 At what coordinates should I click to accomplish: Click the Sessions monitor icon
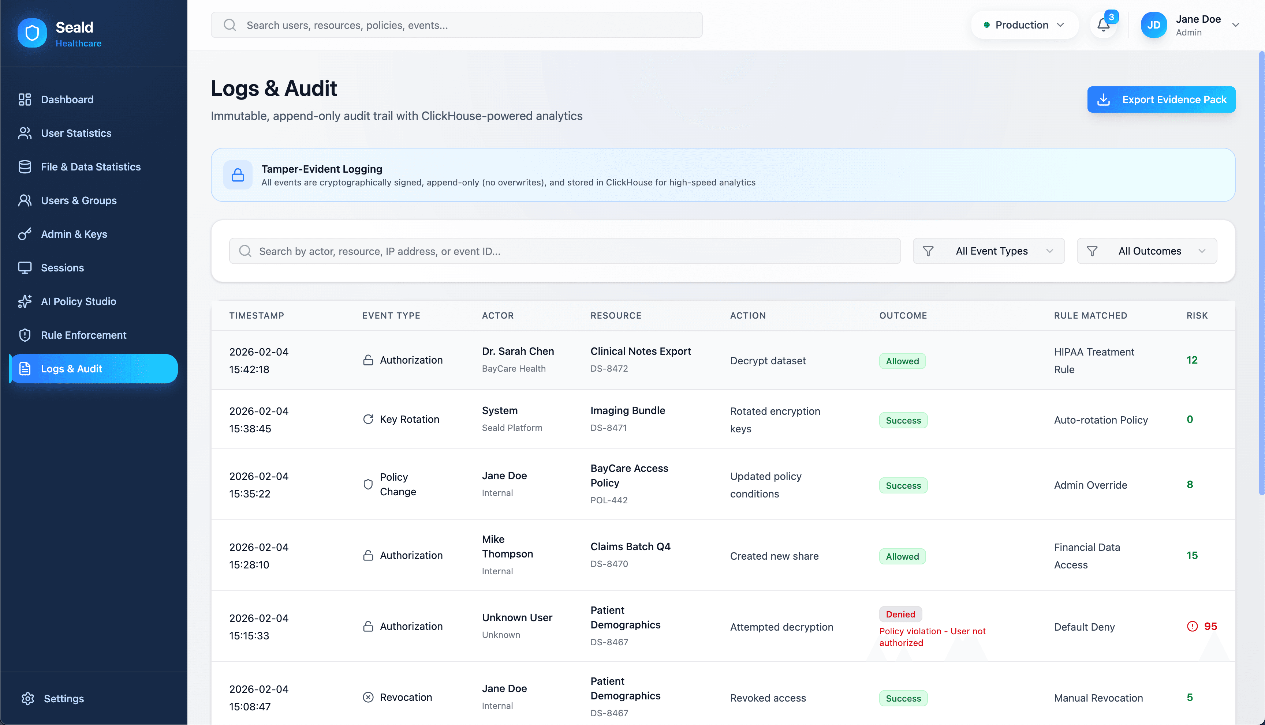coord(25,267)
